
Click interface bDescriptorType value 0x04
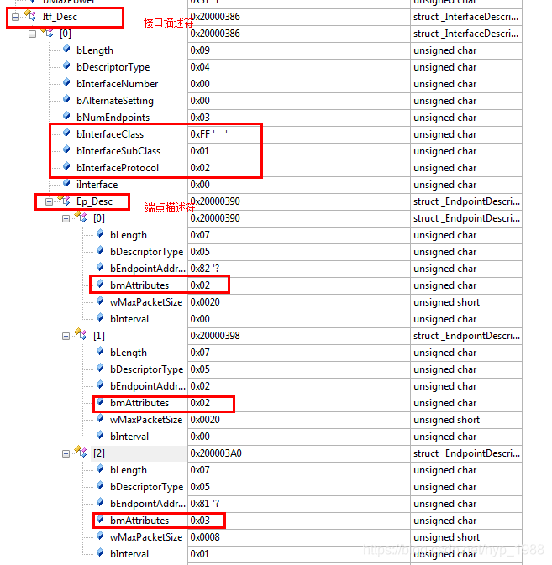tap(200, 67)
